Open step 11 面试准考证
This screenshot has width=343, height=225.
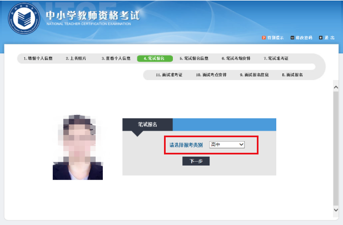[169, 74]
